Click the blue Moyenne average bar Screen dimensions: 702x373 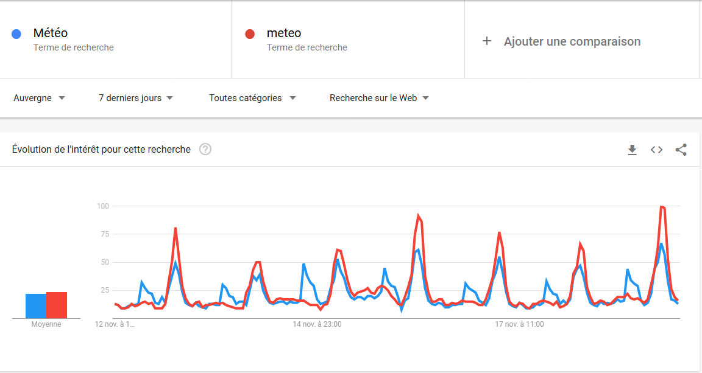click(35, 306)
